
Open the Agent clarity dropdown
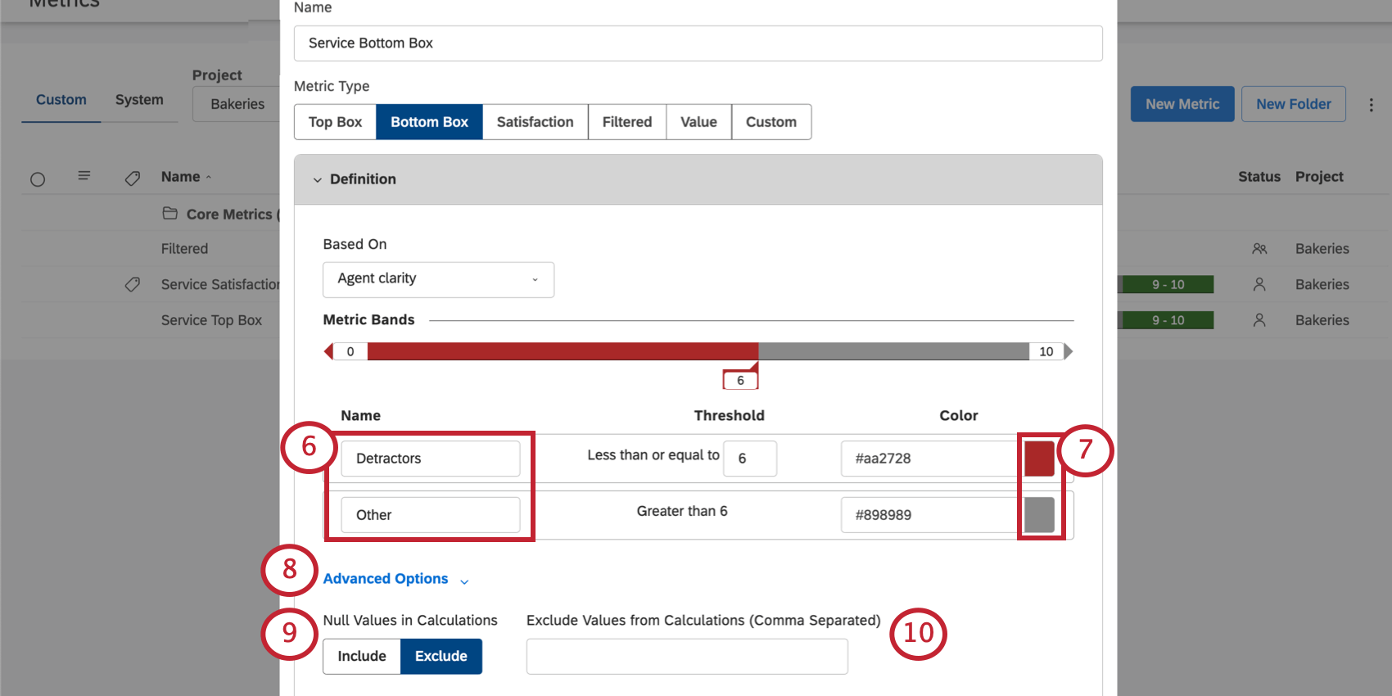pyautogui.click(x=438, y=279)
